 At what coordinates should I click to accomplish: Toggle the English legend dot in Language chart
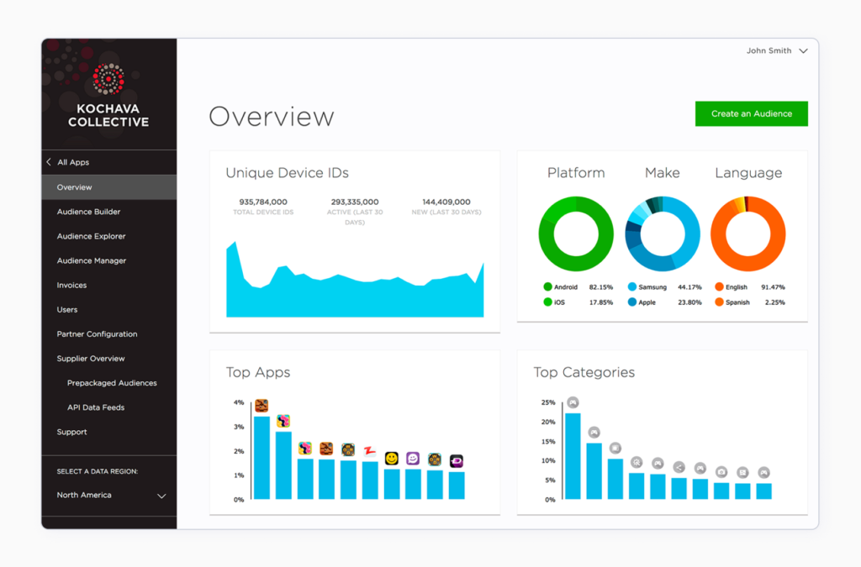tap(720, 286)
